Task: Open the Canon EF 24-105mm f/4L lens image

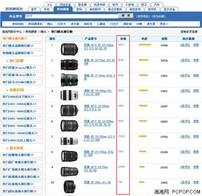Action: pos(69,156)
